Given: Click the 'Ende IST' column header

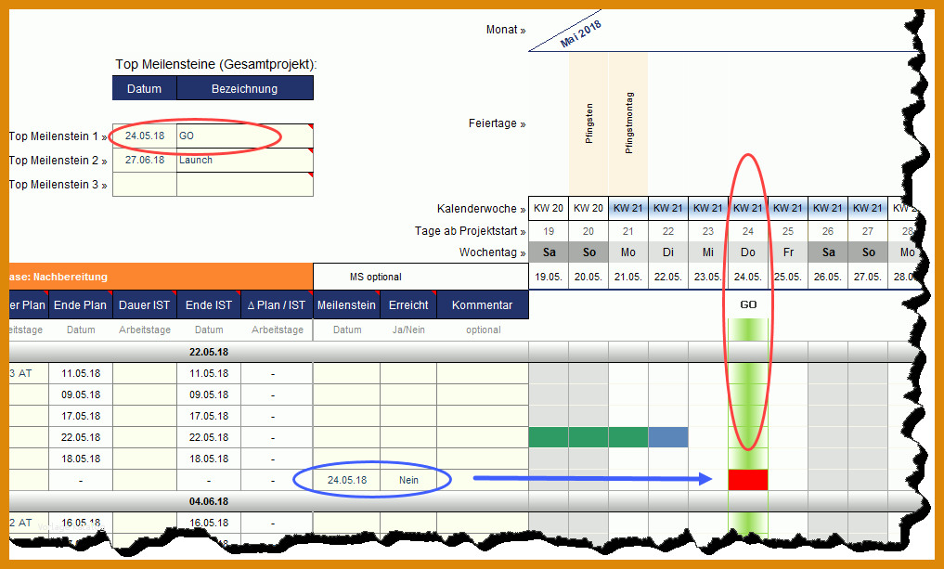Looking at the screenshot, I should click(209, 305).
